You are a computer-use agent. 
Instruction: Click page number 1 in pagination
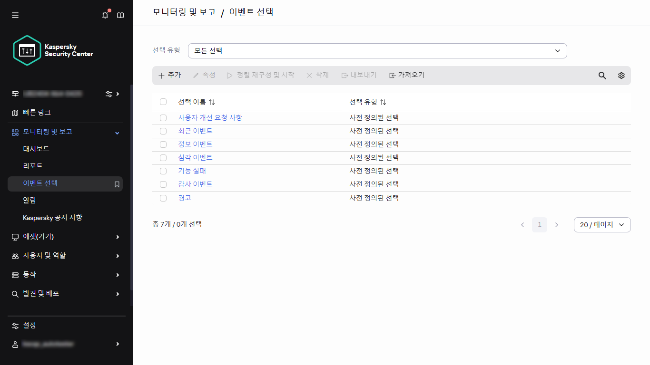(x=540, y=225)
